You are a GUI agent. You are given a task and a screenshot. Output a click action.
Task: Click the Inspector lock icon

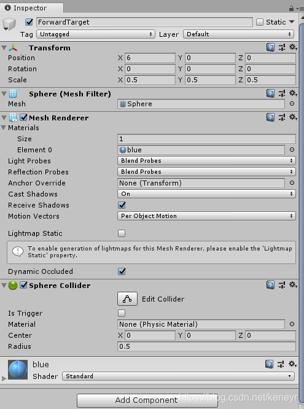click(x=292, y=9)
